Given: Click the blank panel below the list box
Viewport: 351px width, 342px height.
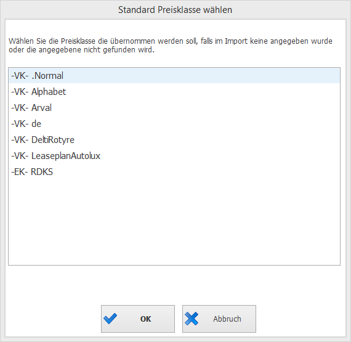Looking at the screenshot, I should point(175,285).
